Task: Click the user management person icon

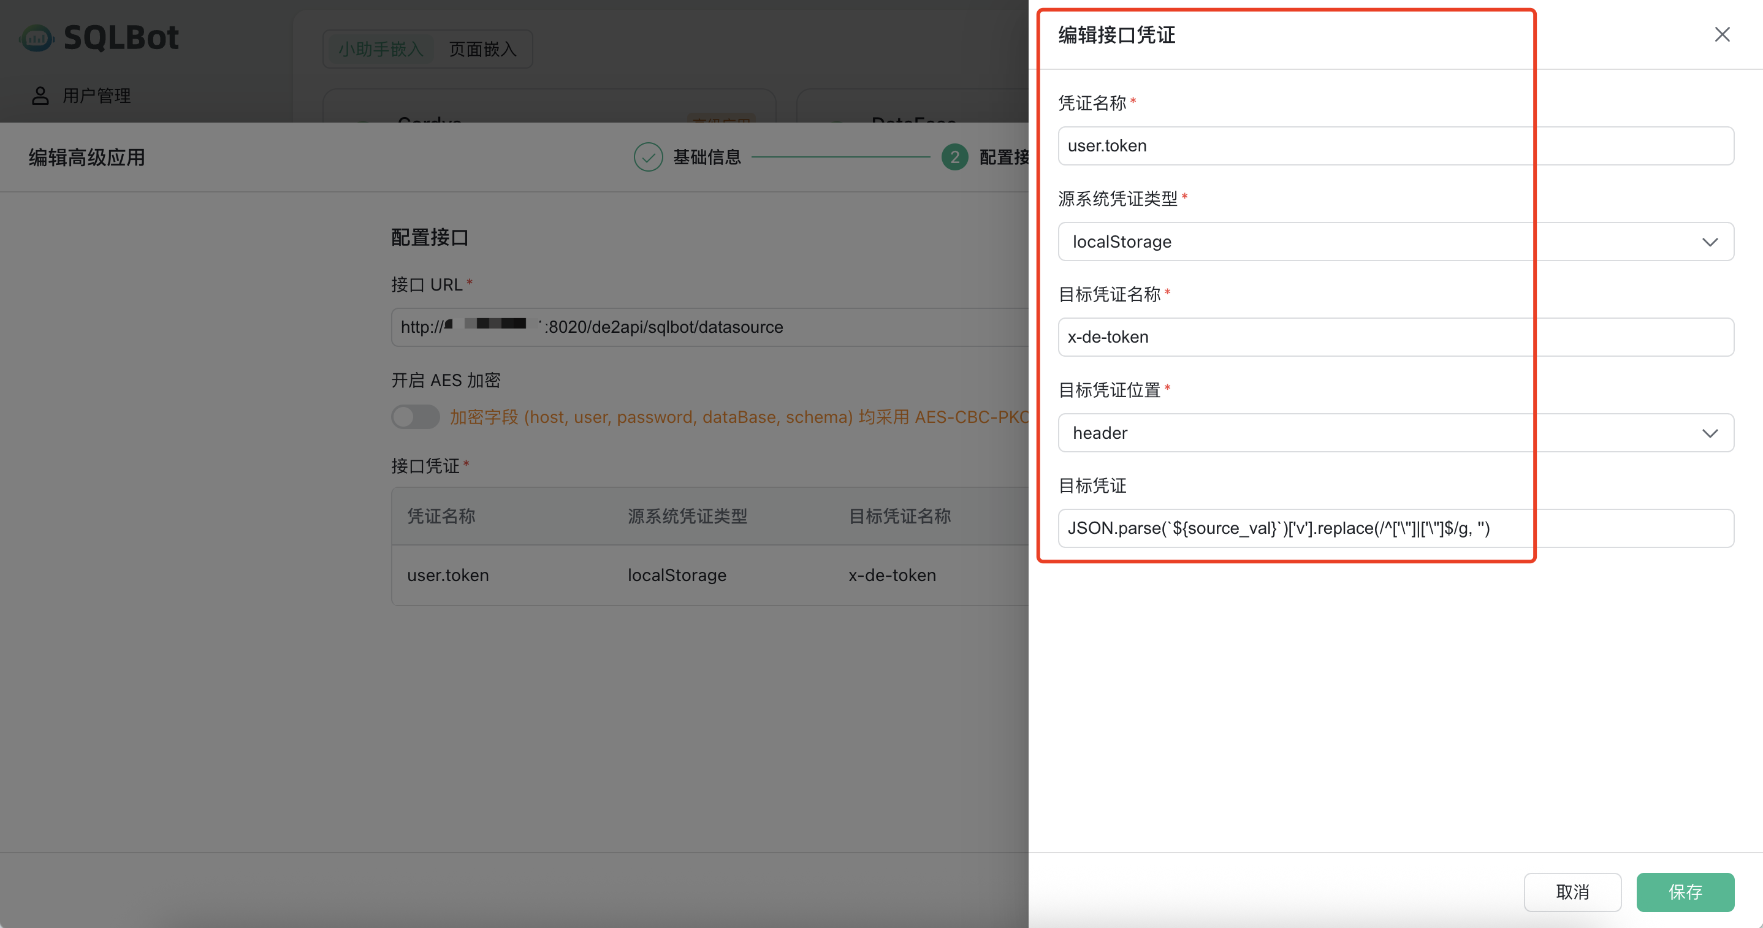Action: (40, 96)
